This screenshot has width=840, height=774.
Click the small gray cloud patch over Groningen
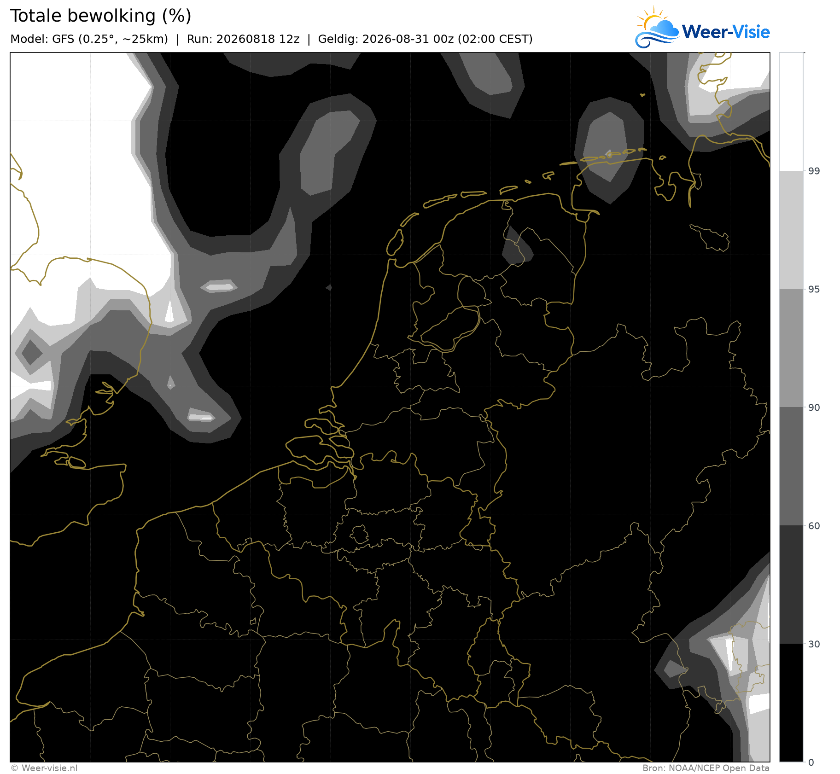[x=517, y=247]
